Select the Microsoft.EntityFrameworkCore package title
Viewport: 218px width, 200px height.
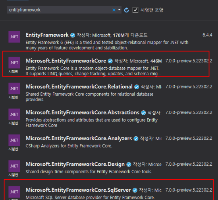[x=66, y=61]
